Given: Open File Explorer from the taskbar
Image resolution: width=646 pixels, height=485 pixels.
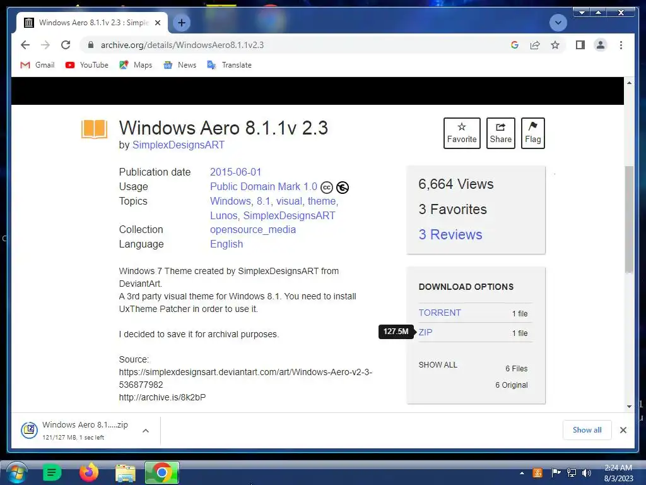Looking at the screenshot, I should pos(126,474).
